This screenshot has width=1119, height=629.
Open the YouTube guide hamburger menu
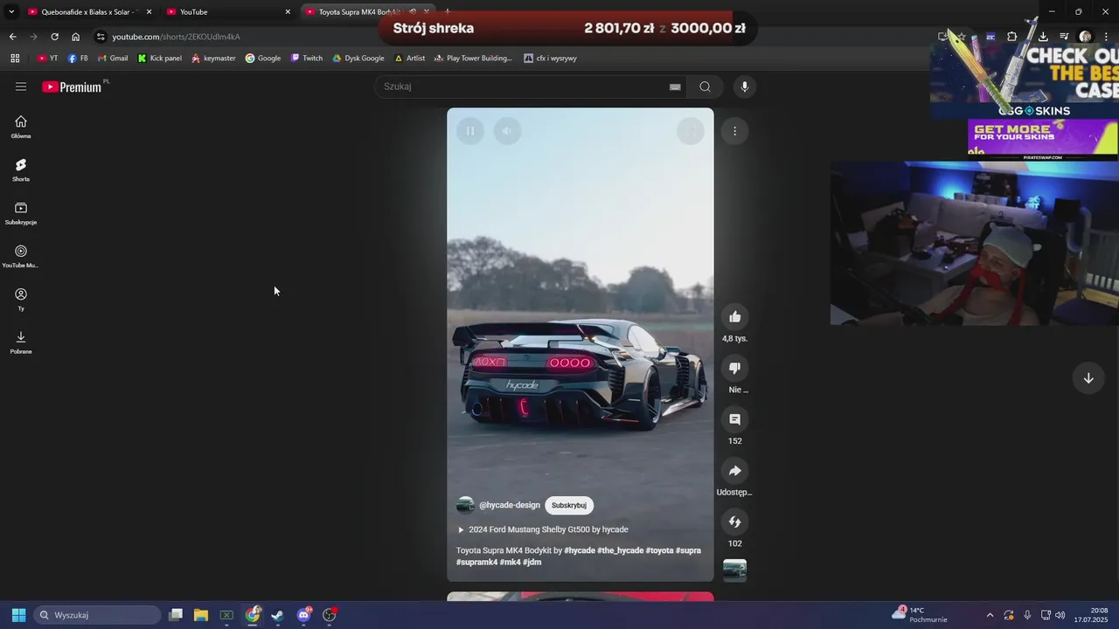(21, 86)
